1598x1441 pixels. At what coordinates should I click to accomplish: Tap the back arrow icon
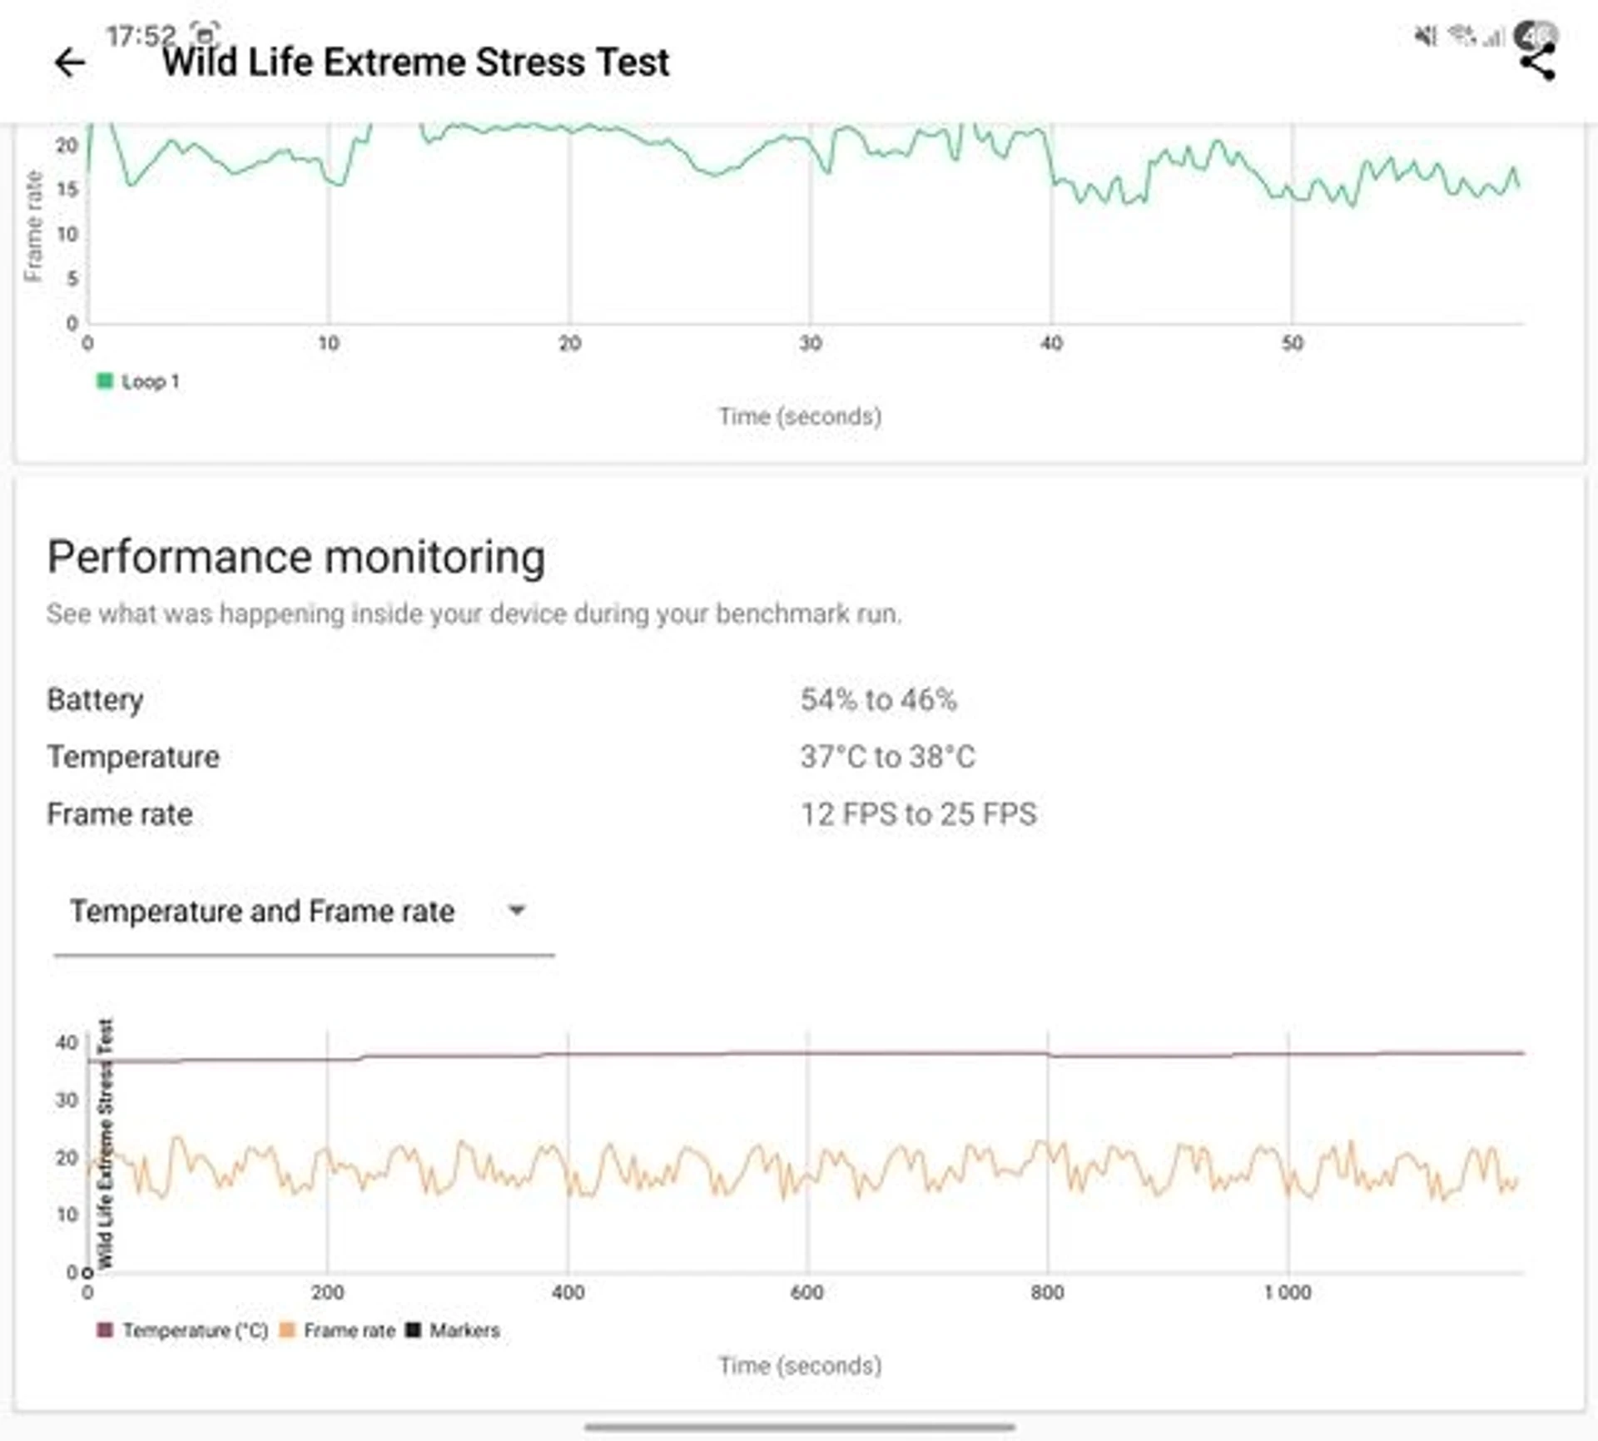[x=70, y=63]
